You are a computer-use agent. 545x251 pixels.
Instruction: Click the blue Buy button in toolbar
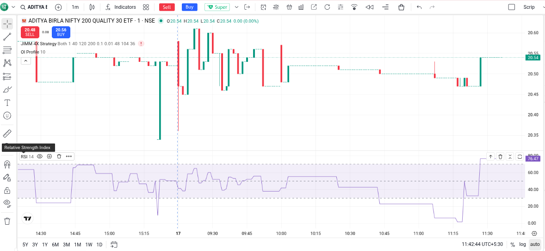[x=189, y=7]
